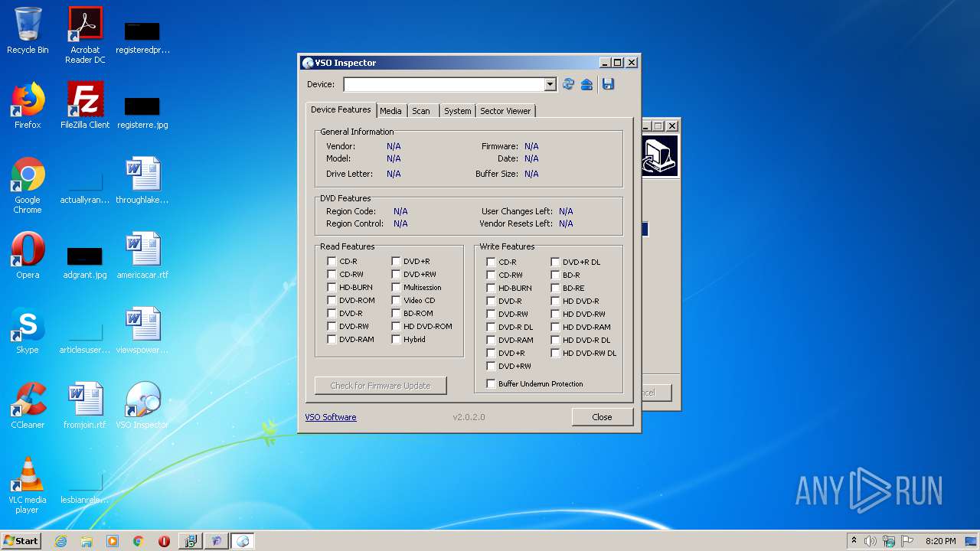This screenshot has height=551, width=980.
Task: Click the eject tray icon beside Device
Action: pos(586,84)
